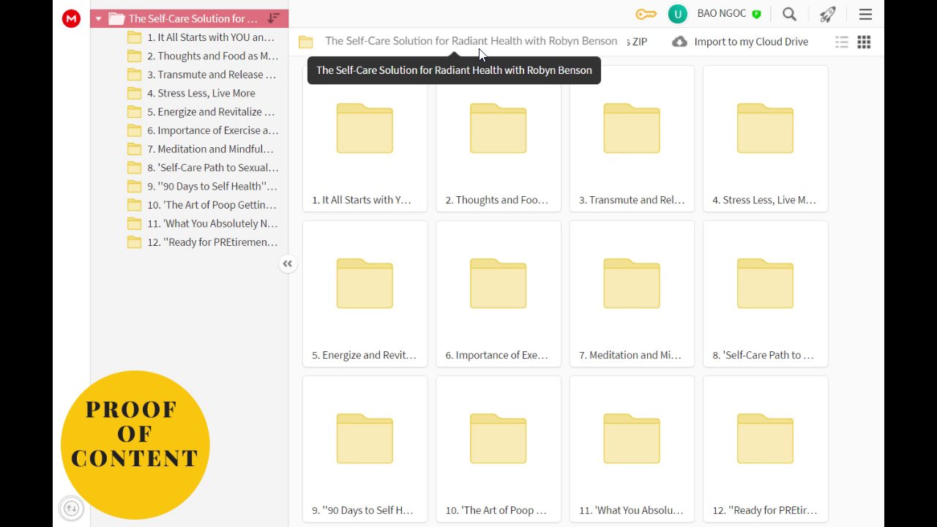
Task: Open grid folder 3. Transmute and Release
Action: click(x=632, y=138)
